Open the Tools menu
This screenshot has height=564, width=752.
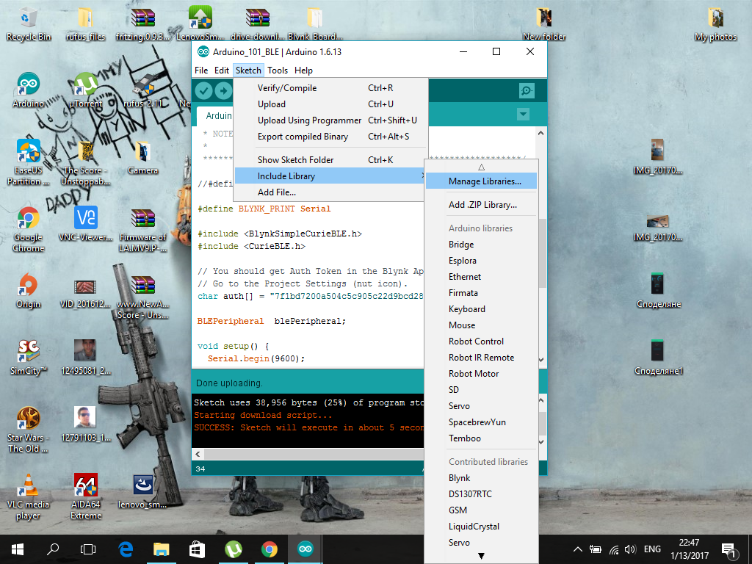coord(278,70)
